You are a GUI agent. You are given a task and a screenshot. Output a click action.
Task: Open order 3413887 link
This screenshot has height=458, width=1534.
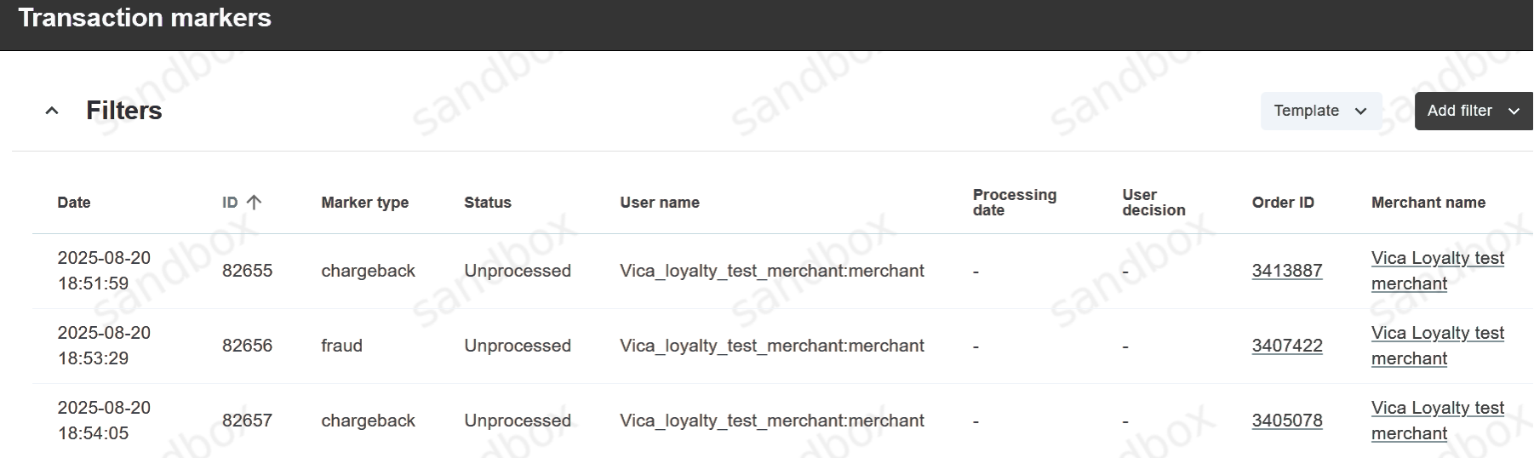[x=1287, y=271]
